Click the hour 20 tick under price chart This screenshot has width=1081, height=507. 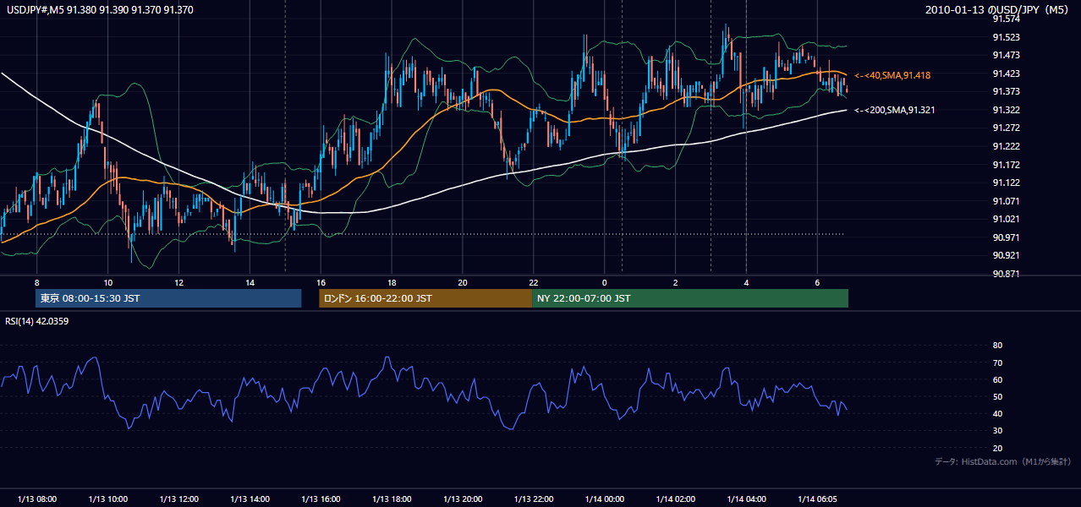[463, 281]
